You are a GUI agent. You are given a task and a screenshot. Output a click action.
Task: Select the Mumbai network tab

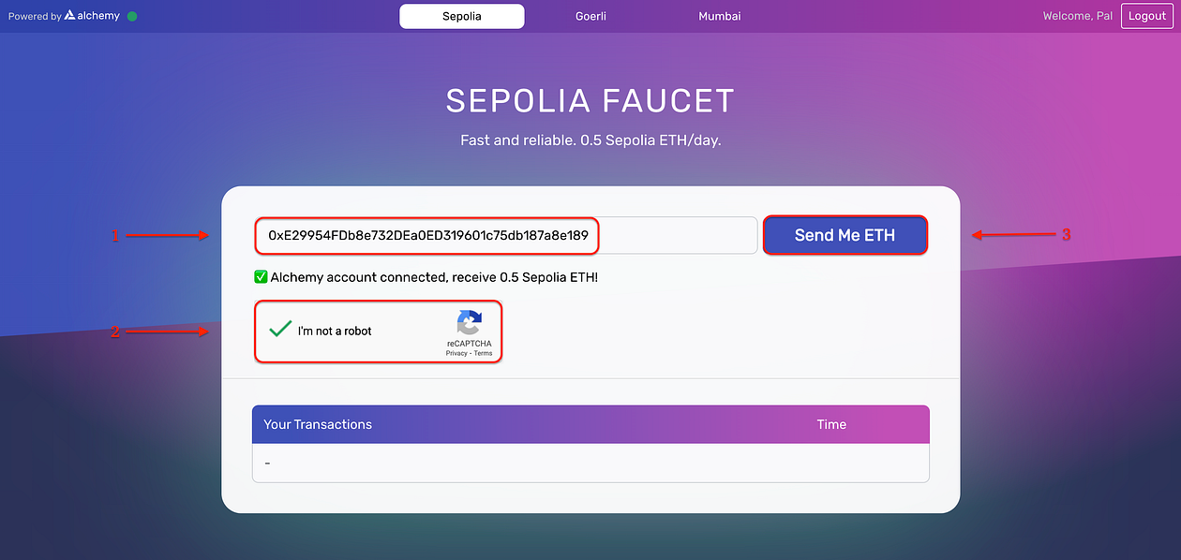point(719,17)
